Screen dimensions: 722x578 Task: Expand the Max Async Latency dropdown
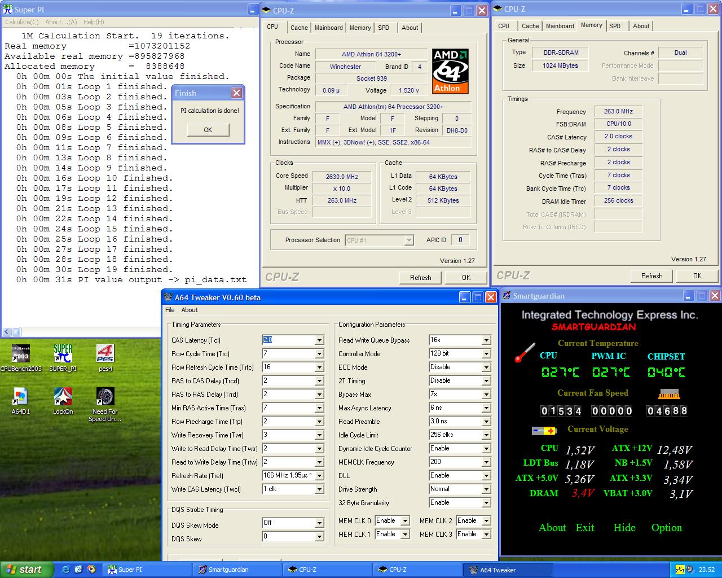click(486, 408)
